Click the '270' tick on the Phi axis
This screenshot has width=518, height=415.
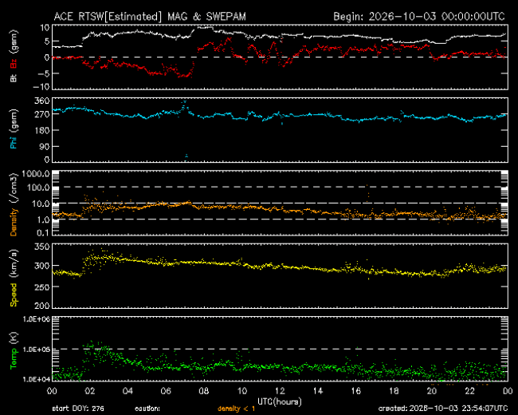point(42,114)
